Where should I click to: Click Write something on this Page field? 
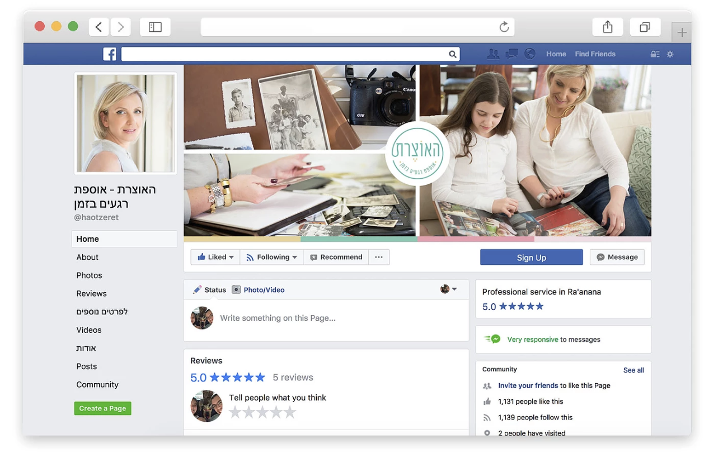coord(278,318)
